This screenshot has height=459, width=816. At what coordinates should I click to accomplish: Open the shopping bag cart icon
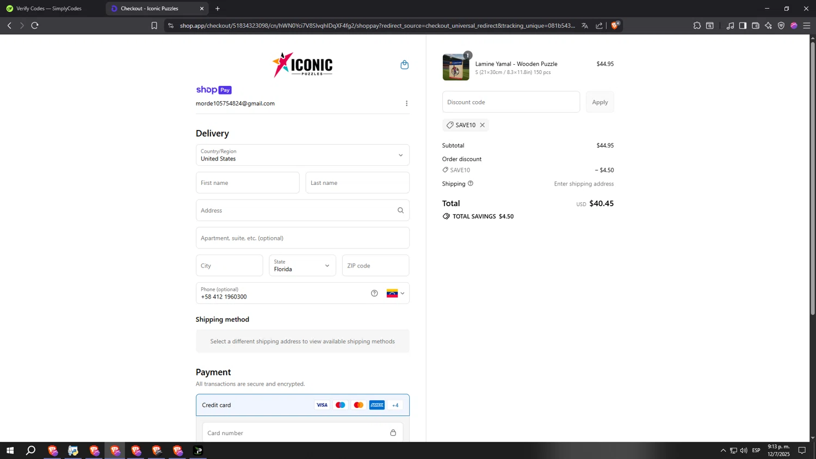pyautogui.click(x=404, y=65)
